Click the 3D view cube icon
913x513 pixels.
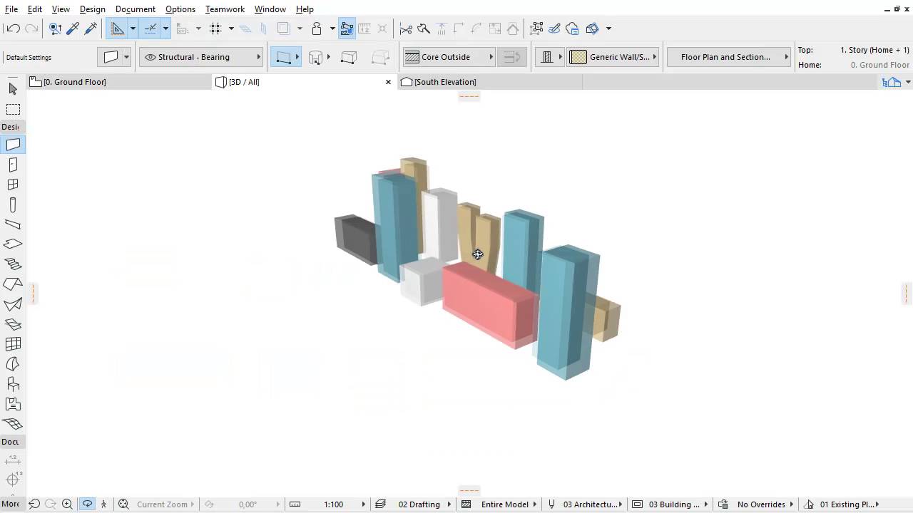(x=592, y=28)
